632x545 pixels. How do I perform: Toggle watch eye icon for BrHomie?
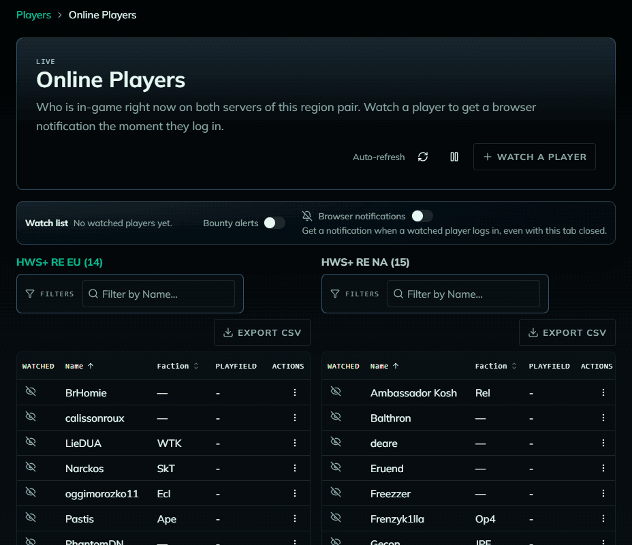[31, 392]
